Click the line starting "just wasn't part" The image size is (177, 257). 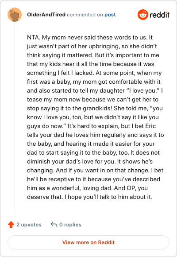point(92,46)
